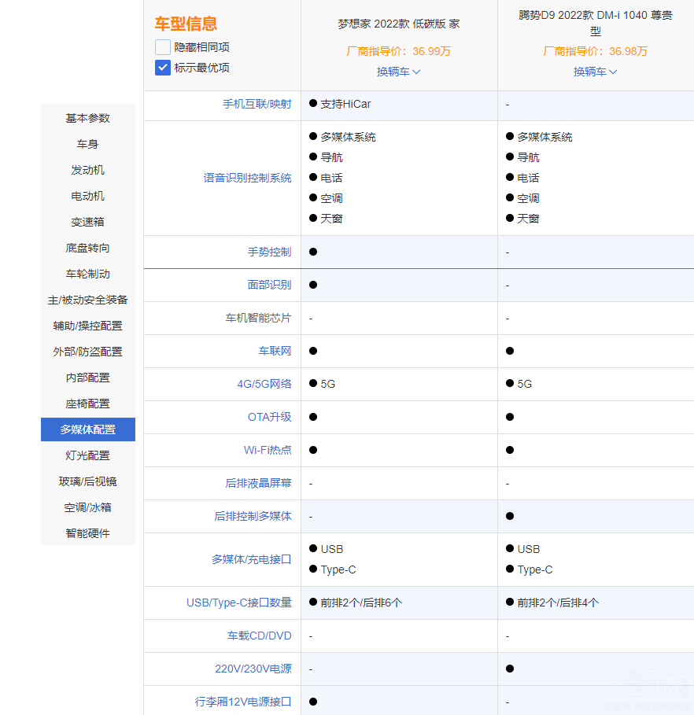Select 多媒体配置 sidebar item
The image size is (694, 715).
click(88, 429)
